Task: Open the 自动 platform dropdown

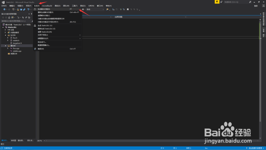Action: (x=95, y=9)
